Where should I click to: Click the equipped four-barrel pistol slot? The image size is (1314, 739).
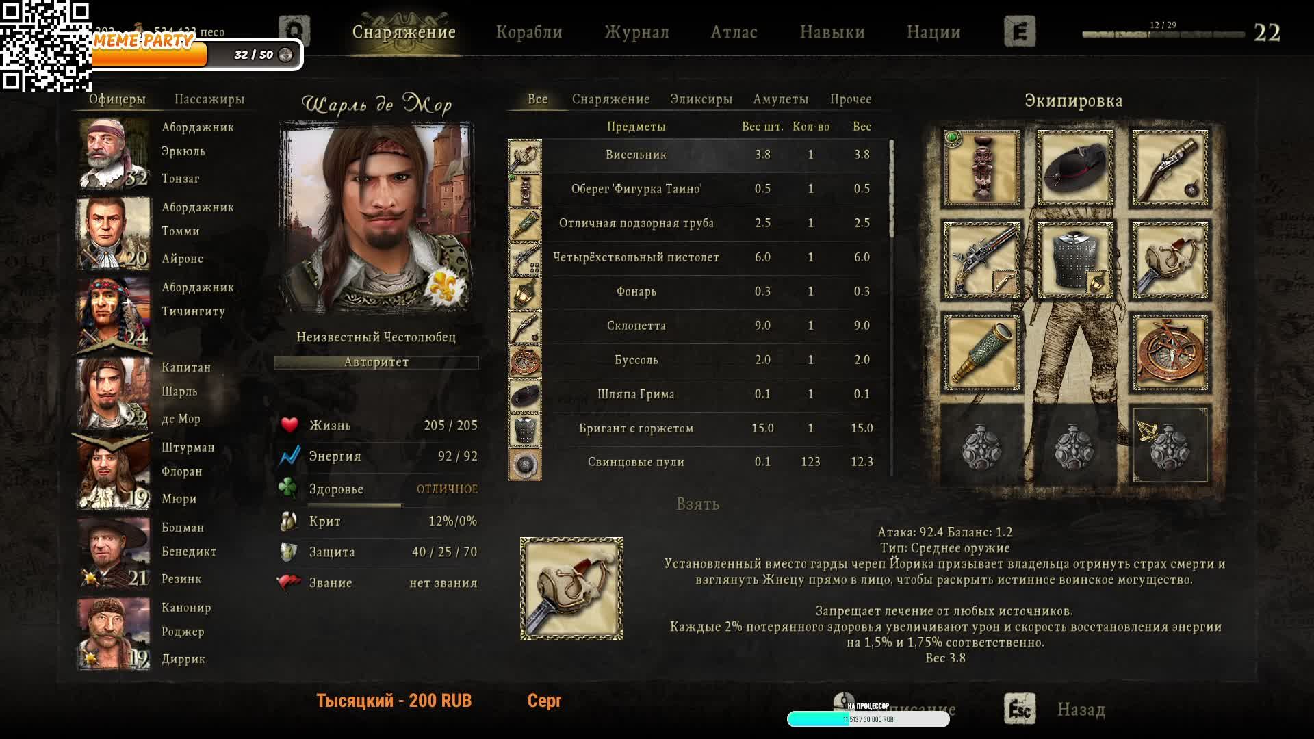tap(981, 260)
